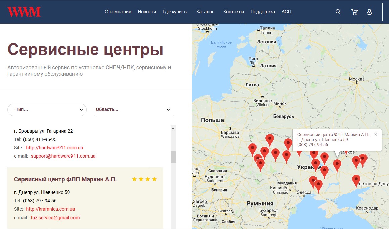Open the user account icon
The image size is (389, 229).
pos(369,12)
